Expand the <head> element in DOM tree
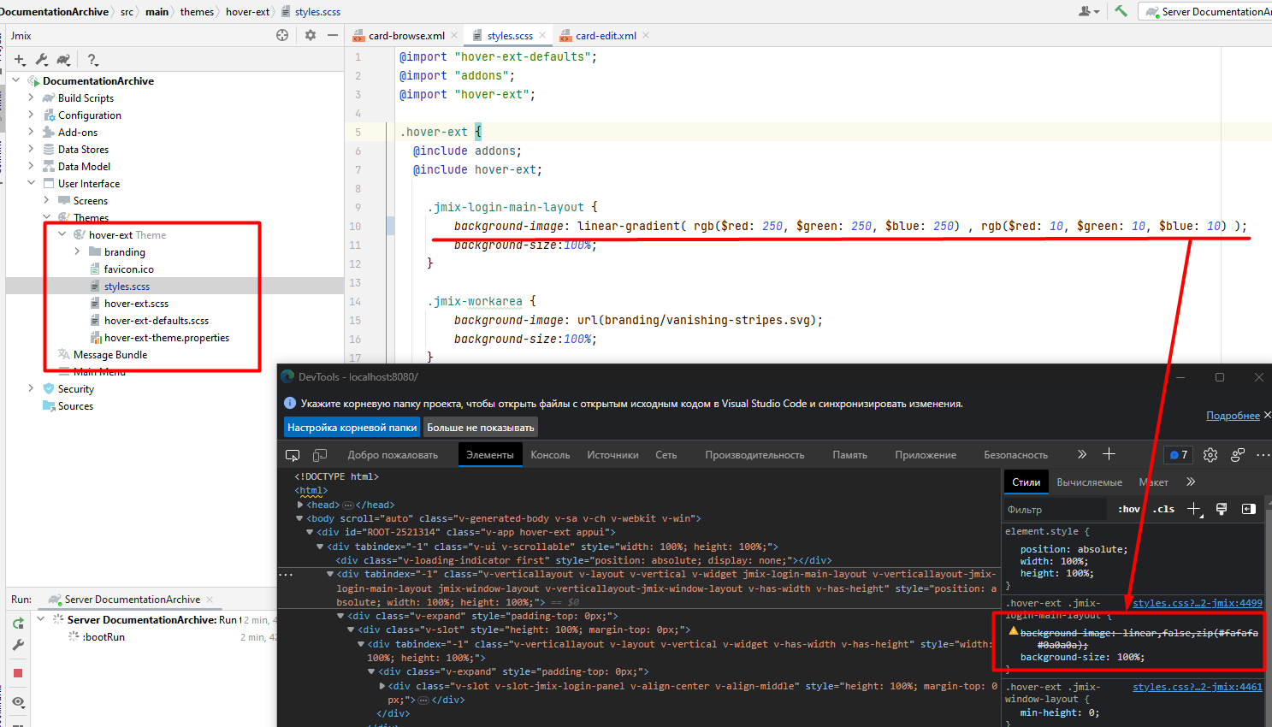The image size is (1272, 727). point(300,505)
